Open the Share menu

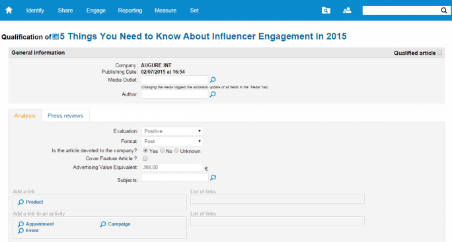[65, 11]
